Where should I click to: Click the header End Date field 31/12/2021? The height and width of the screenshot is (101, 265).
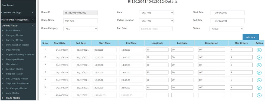tap(227, 21)
